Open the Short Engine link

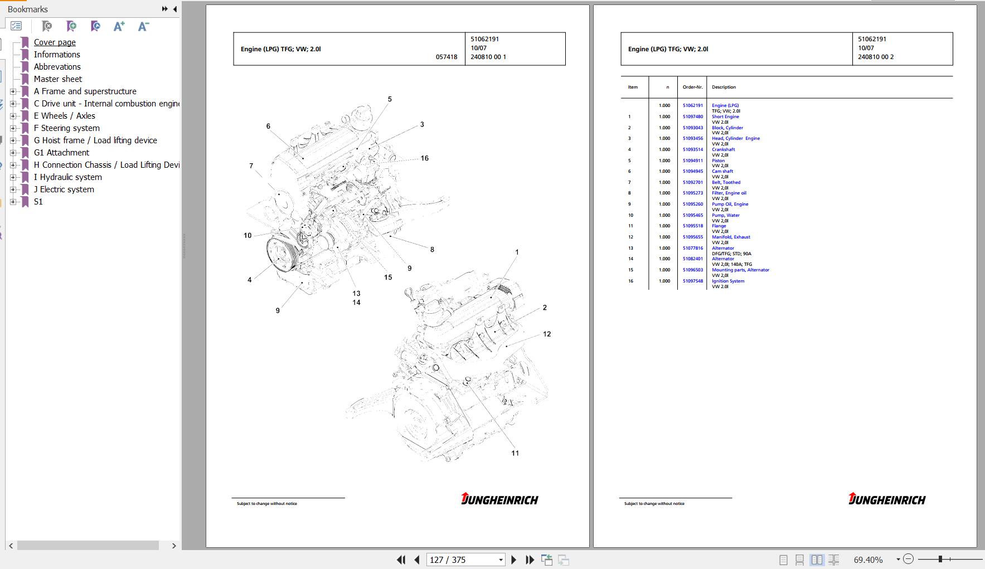pos(725,116)
